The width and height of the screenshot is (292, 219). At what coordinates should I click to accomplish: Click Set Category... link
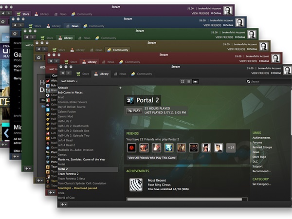point(262,184)
